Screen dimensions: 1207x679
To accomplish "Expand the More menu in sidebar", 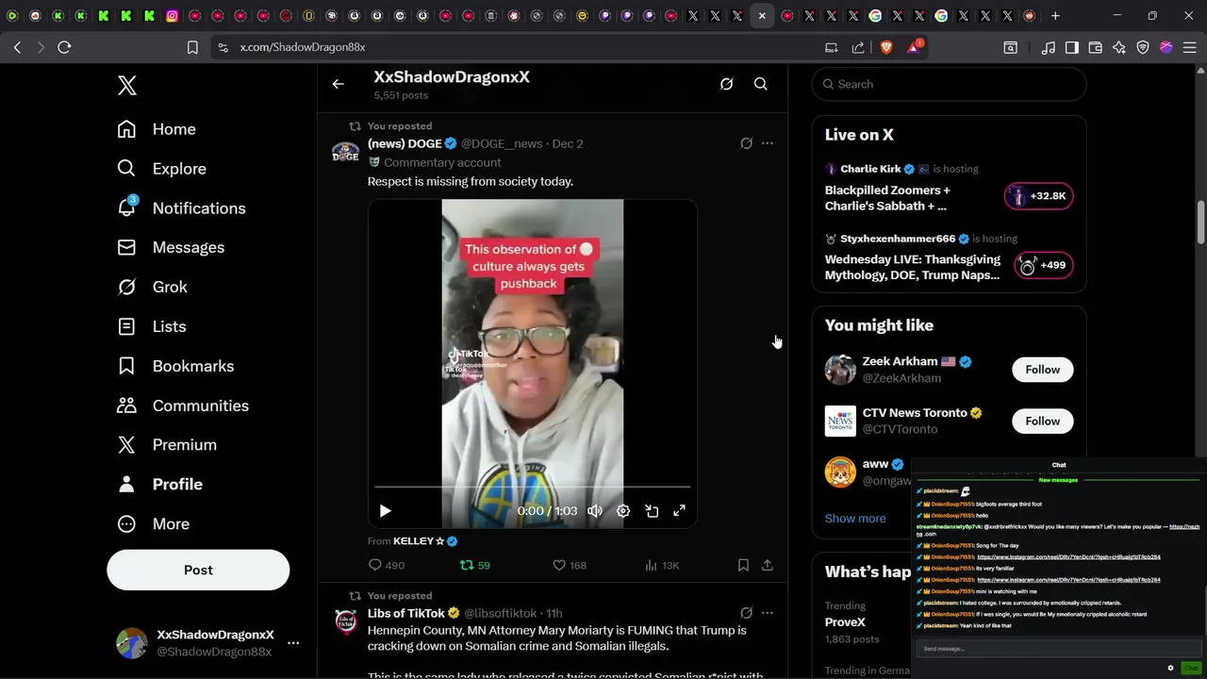I will [153, 523].
